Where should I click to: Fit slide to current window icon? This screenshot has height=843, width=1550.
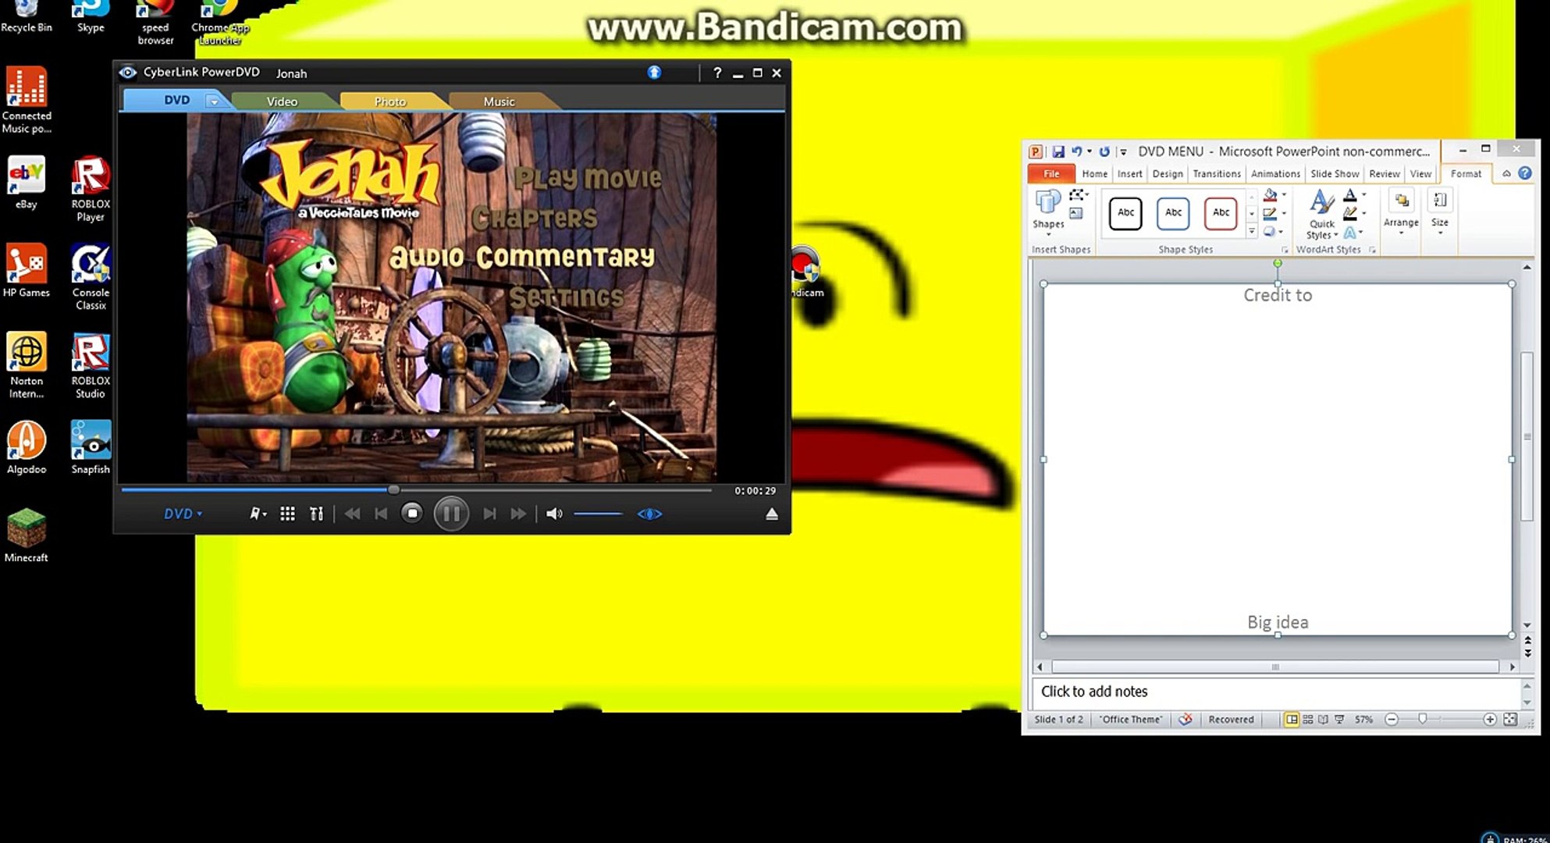pos(1510,720)
